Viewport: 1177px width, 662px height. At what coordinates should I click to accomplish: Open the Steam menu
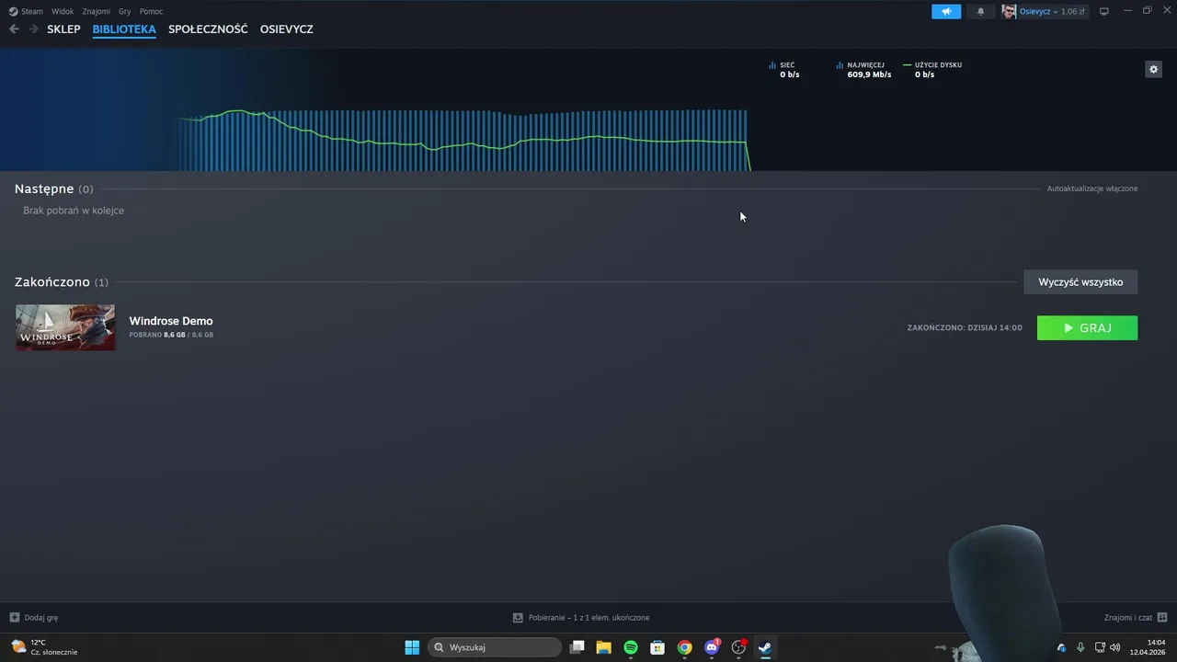pyautogui.click(x=26, y=11)
